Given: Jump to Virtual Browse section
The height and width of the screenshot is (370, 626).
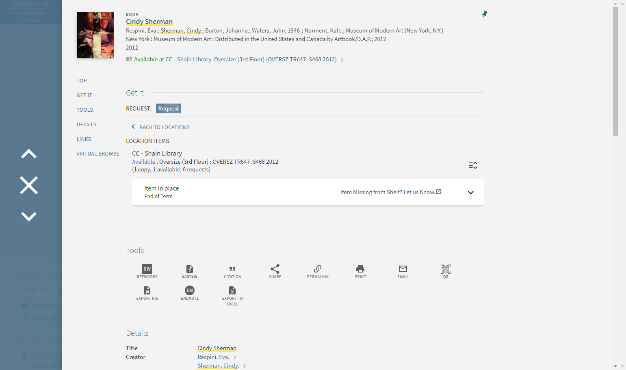Looking at the screenshot, I should (x=98, y=154).
